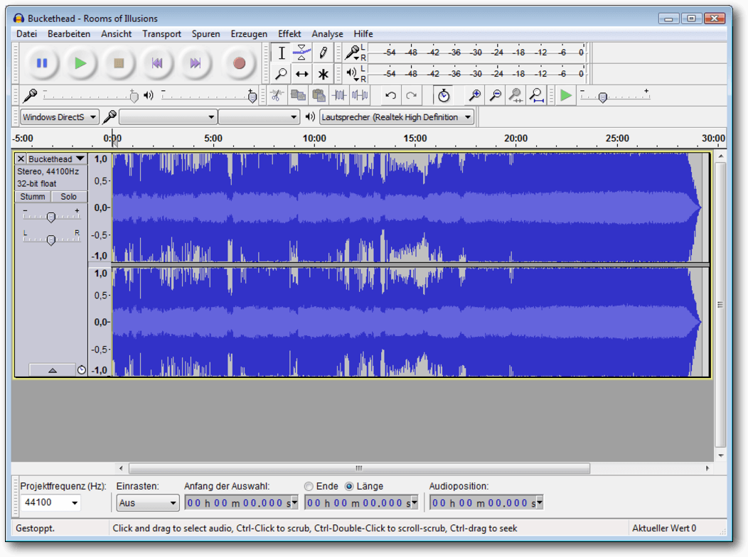Select the Ende radio button
This screenshot has width=748, height=557.
tap(309, 487)
